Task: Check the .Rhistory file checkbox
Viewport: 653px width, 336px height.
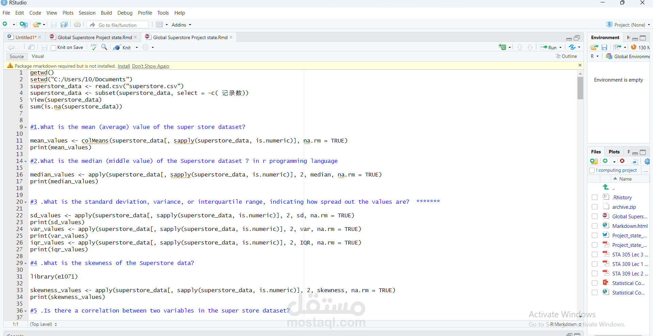Action: tap(594, 198)
